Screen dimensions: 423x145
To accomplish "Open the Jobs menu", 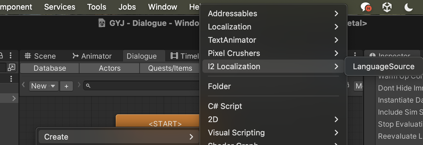I will point(127,7).
